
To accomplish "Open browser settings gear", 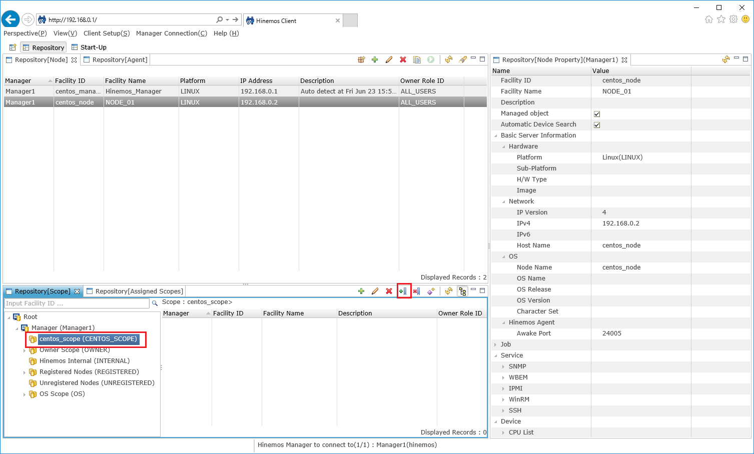I will tap(733, 19).
